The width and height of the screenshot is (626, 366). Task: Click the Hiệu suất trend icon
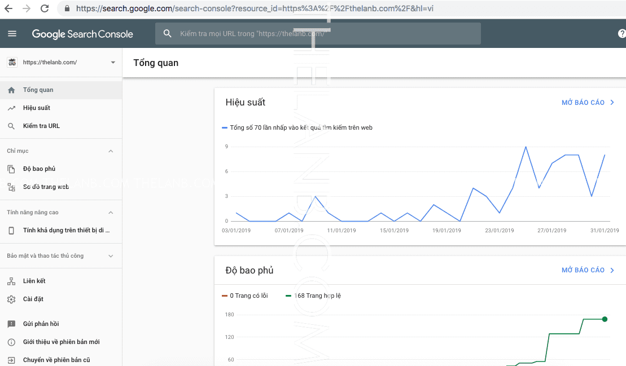[11, 108]
